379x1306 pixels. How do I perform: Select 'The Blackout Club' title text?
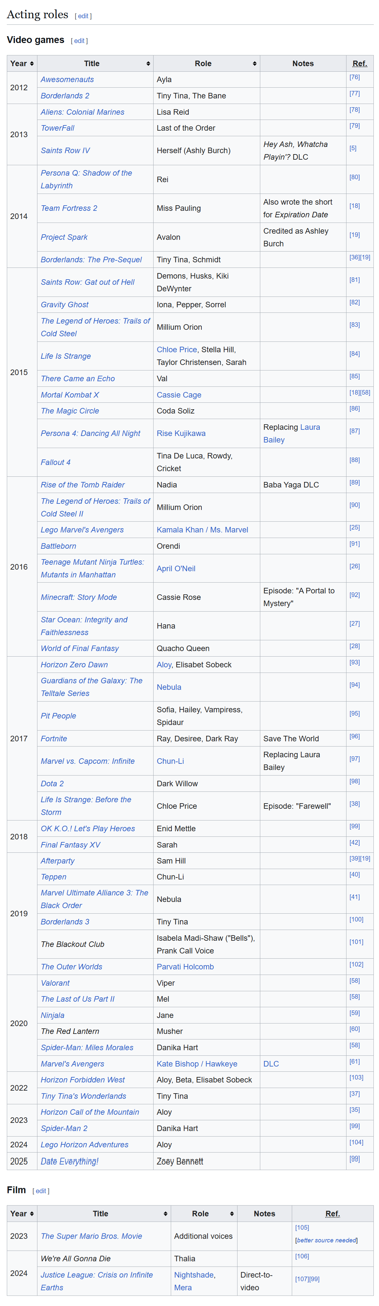click(x=72, y=945)
